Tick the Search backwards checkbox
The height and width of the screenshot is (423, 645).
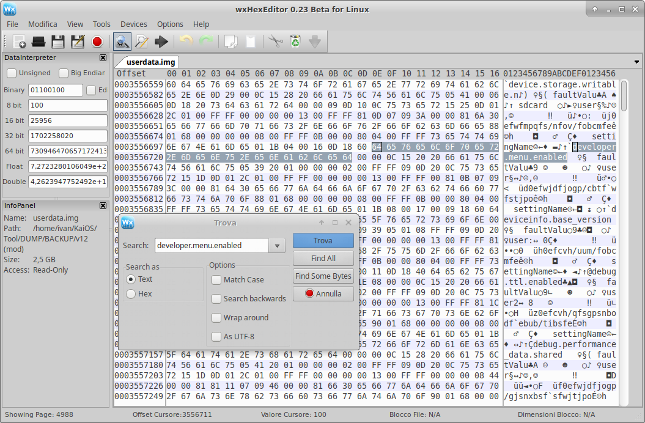point(216,299)
